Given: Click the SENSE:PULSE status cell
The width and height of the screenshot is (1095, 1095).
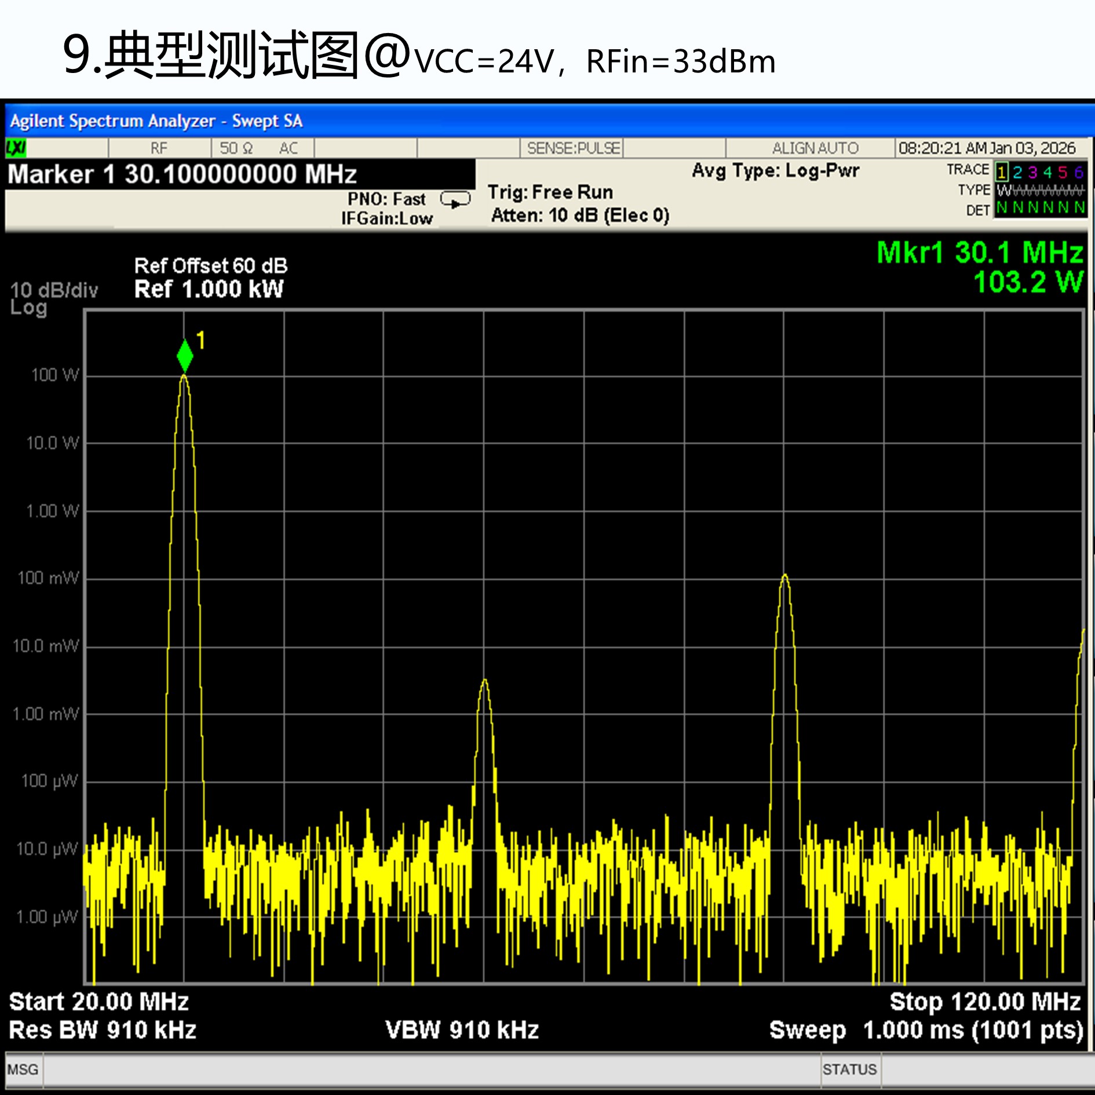Looking at the screenshot, I should 573,148.
